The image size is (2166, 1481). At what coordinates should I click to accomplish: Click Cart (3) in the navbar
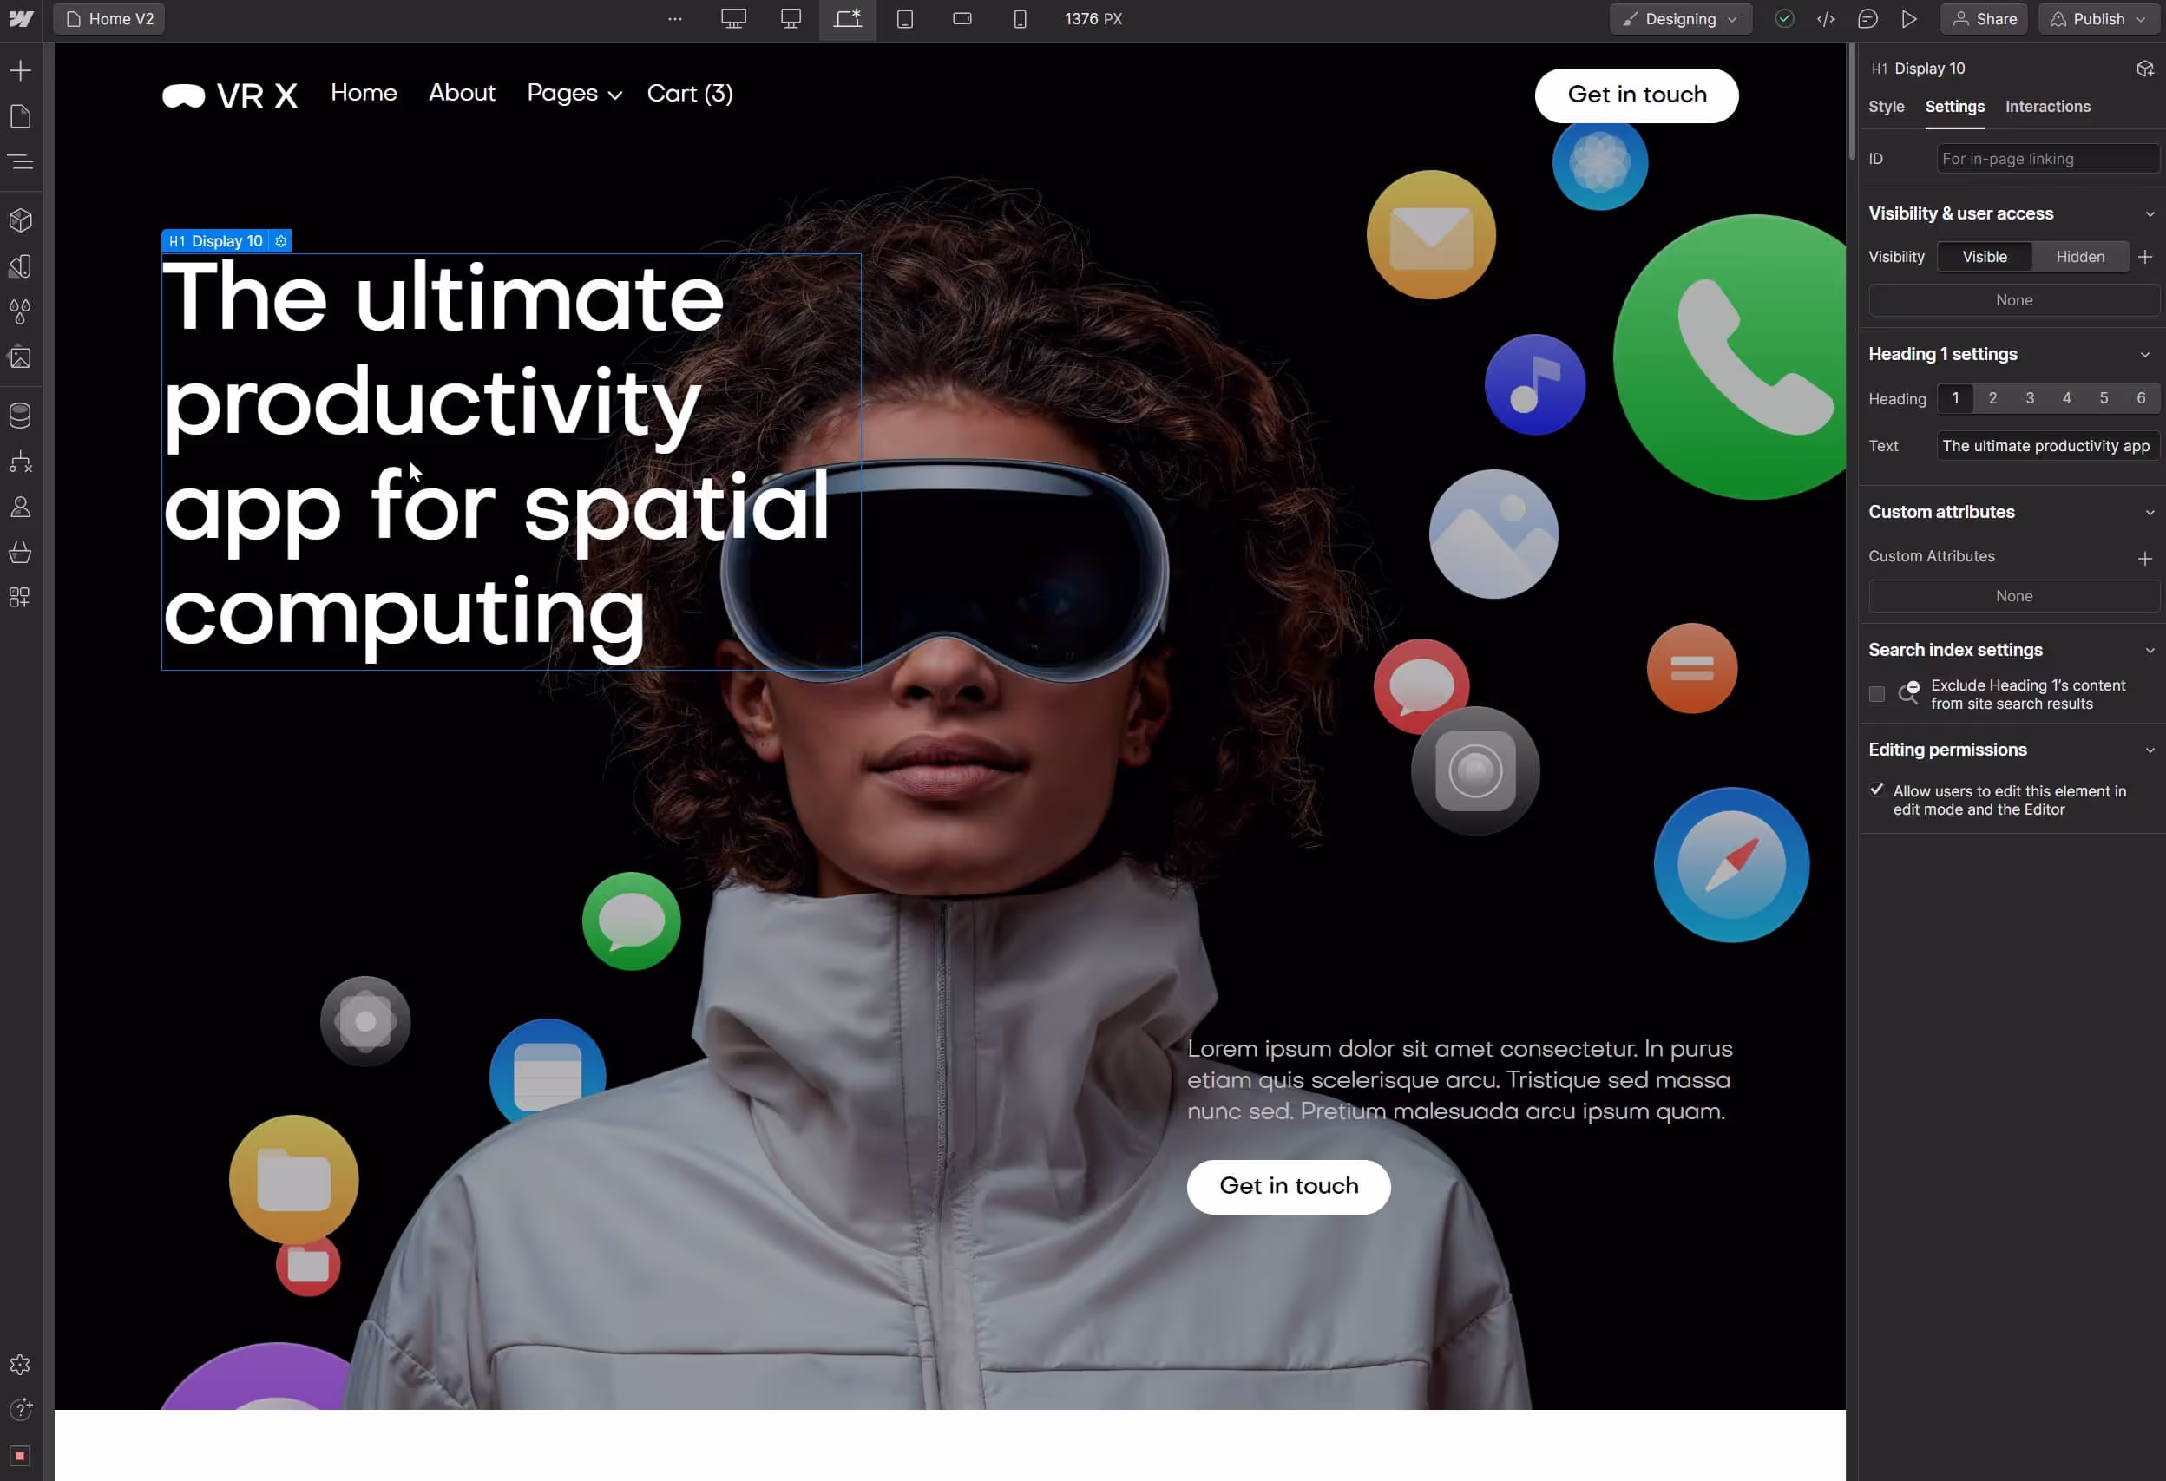pos(690,93)
